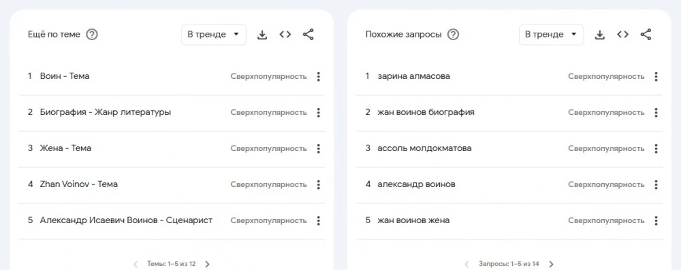The width and height of the screenshot is (681, 270).
Task: Open more options for 'зарина алмасова'
Action: 656,77
